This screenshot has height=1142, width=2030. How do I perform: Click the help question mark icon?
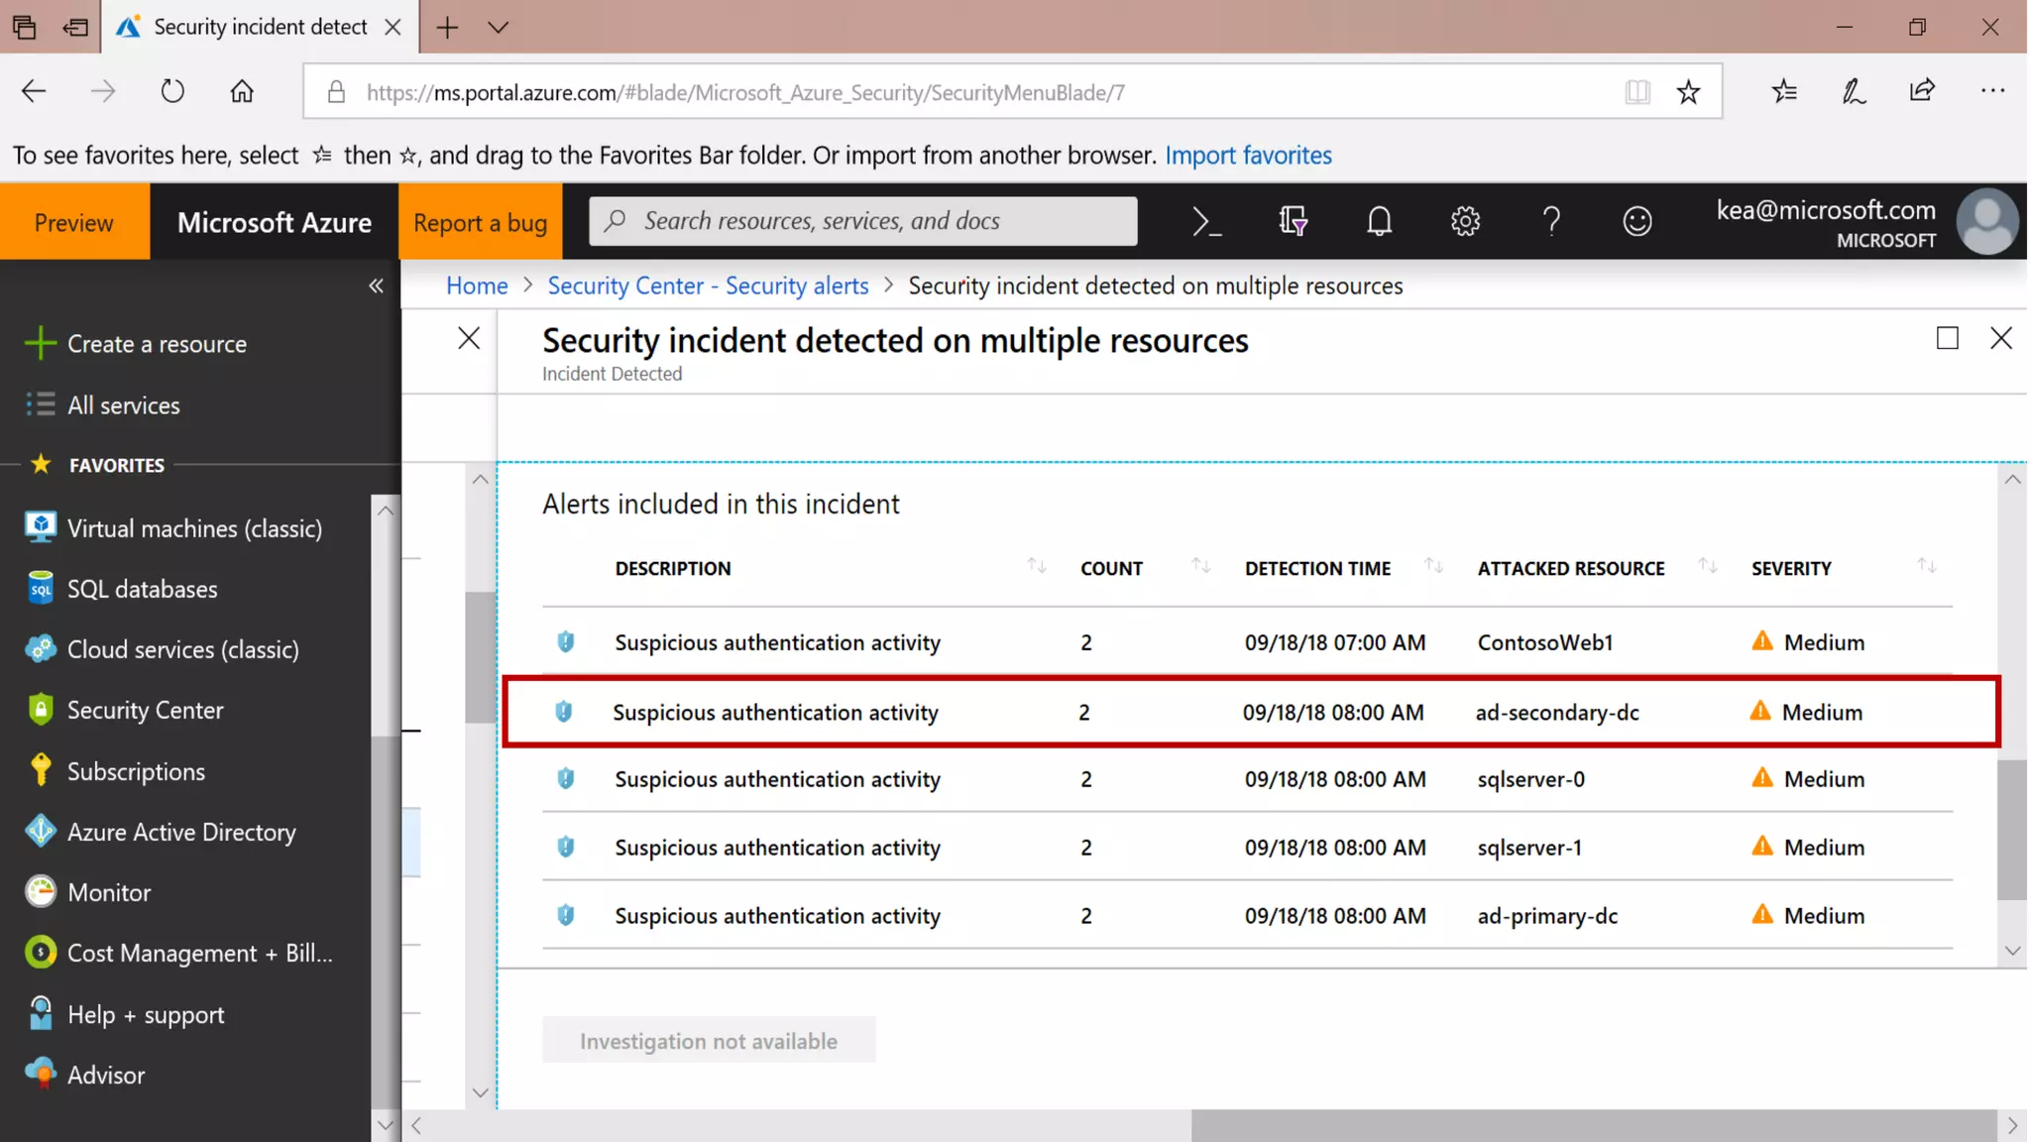click(x=1551, y=221)
